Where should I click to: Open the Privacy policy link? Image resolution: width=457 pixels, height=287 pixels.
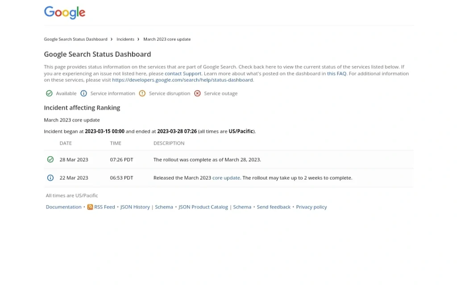(x=311, y=207)
